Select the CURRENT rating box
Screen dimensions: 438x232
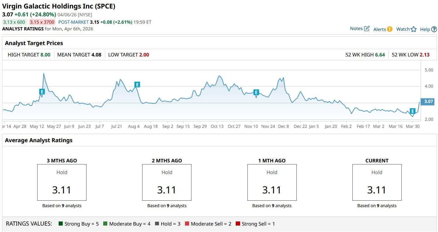(x=377, y=182)
